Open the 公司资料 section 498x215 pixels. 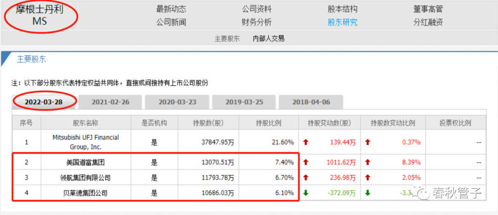click(257, 9)
